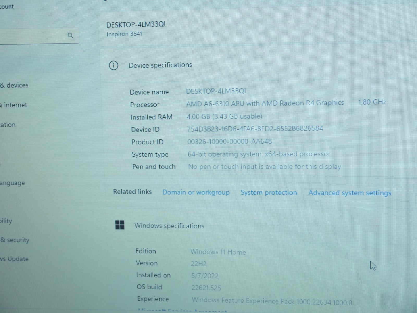Click the 'Installed RAM' label
This screenshot has width=417, height=313.
(151, 117)
